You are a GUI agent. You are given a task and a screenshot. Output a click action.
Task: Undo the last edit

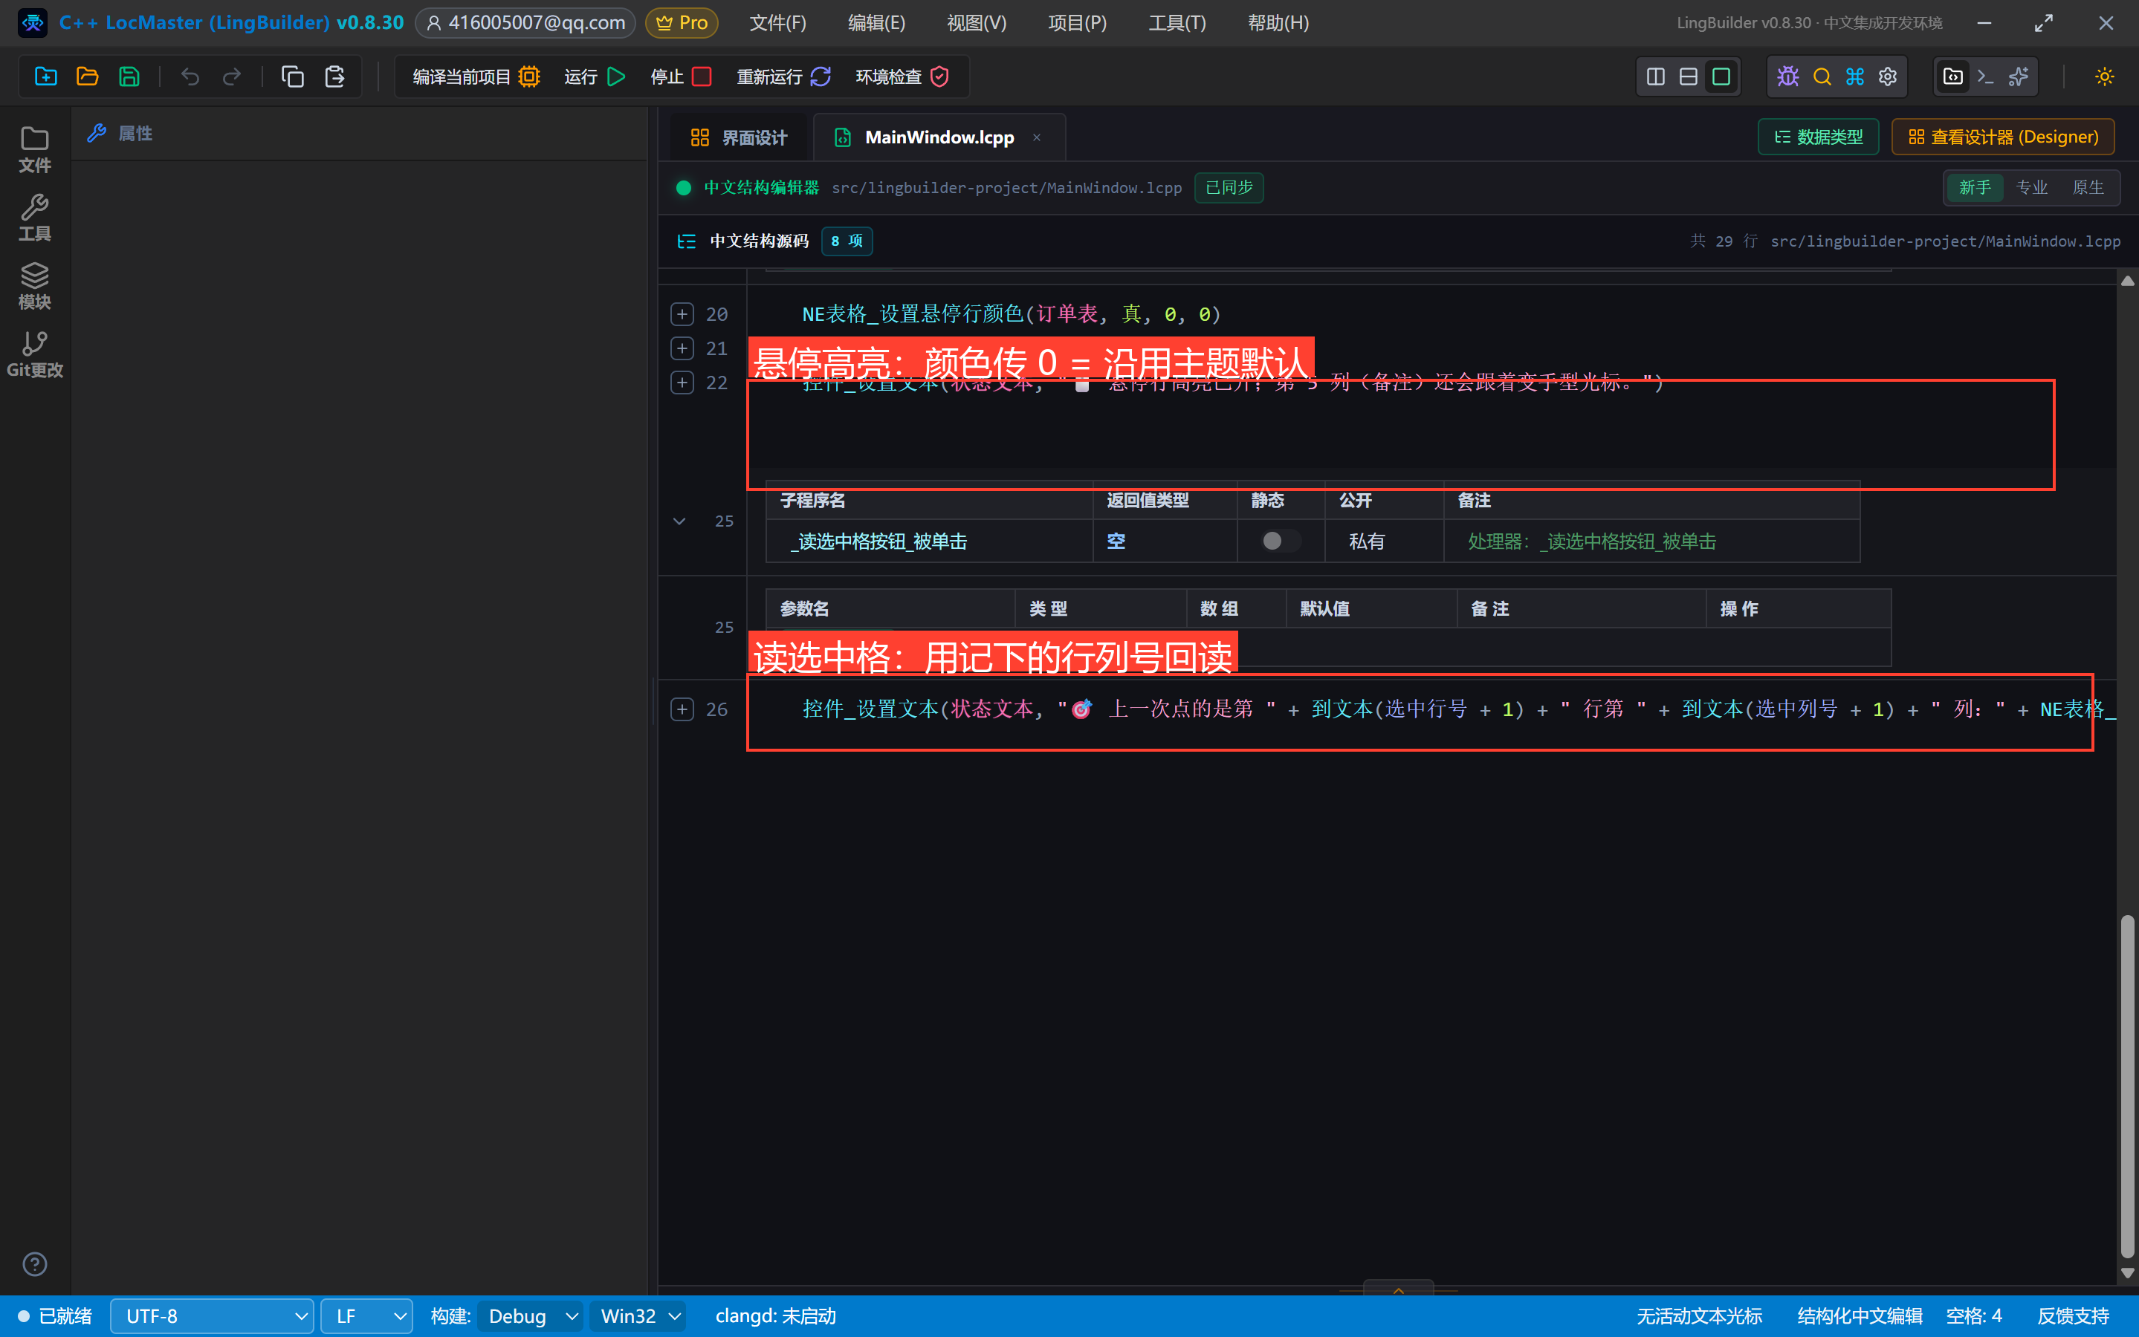coord(190,77)
